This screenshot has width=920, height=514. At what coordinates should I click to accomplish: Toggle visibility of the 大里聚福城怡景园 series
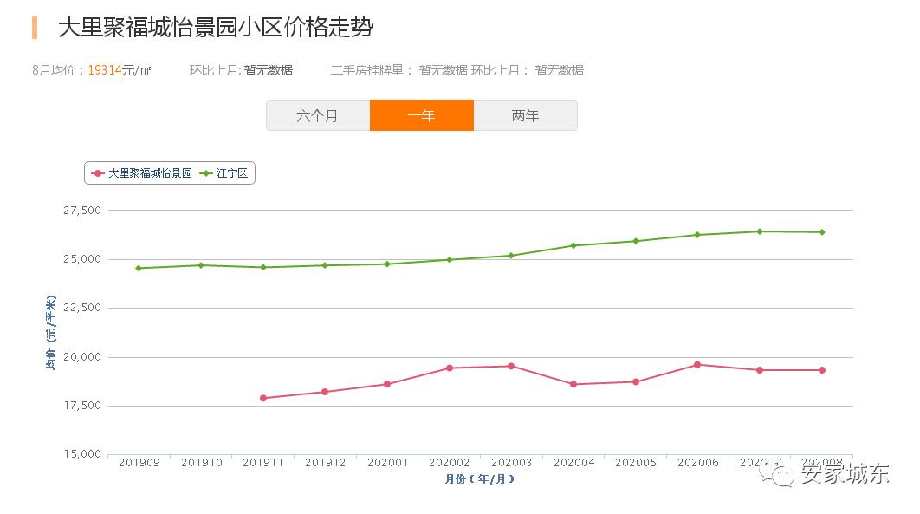(x=137, y=172)
